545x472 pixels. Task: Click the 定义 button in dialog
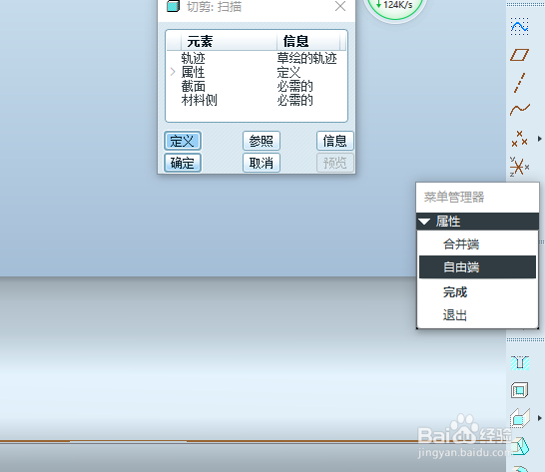tap(183, 141)
